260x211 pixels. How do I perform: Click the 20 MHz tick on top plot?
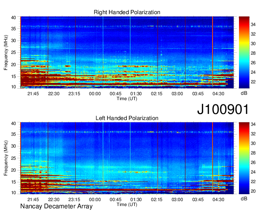pos(13,65)
